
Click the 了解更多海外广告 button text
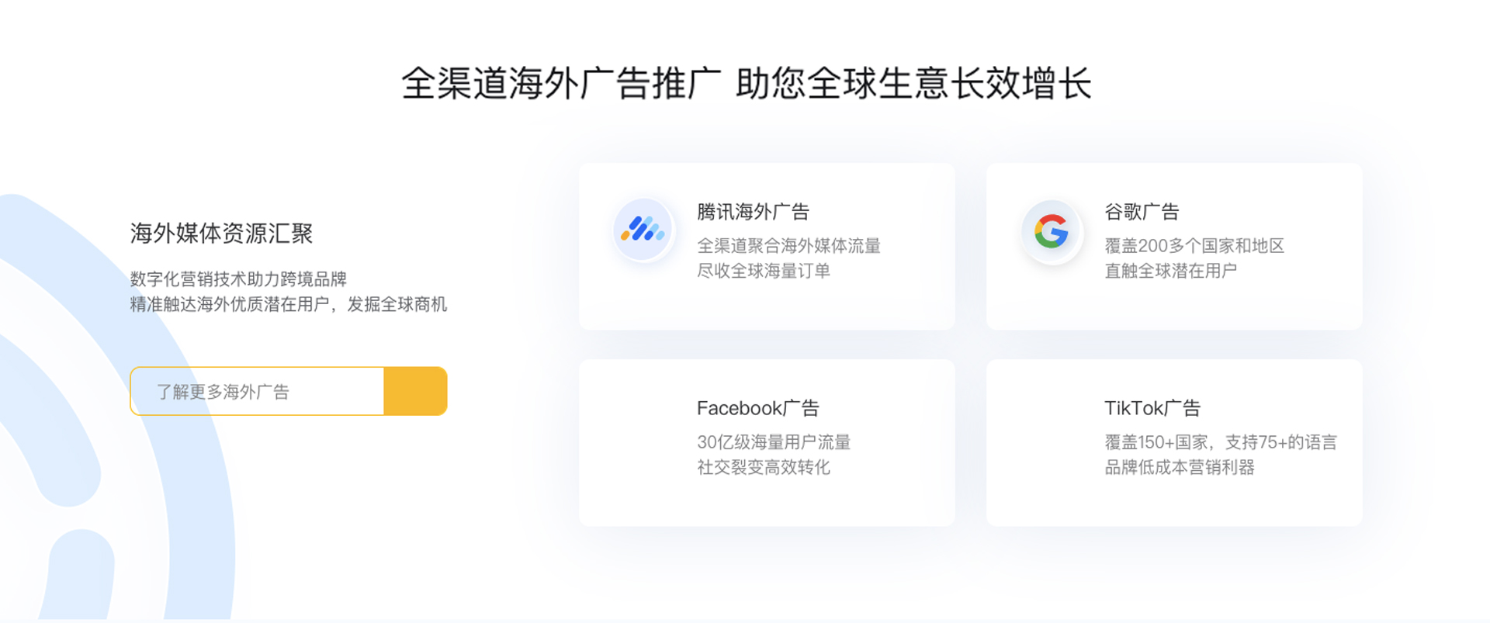[223, 392]
